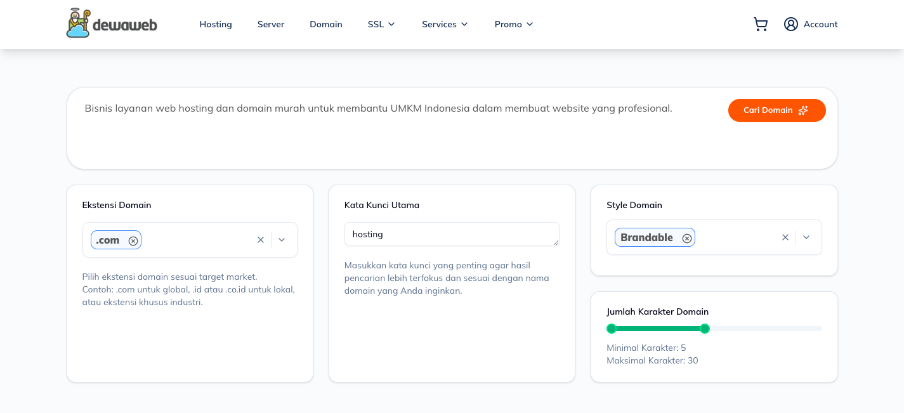Clear all selected domain styles
The image size is (904, 413).
[x=785, y=237]
